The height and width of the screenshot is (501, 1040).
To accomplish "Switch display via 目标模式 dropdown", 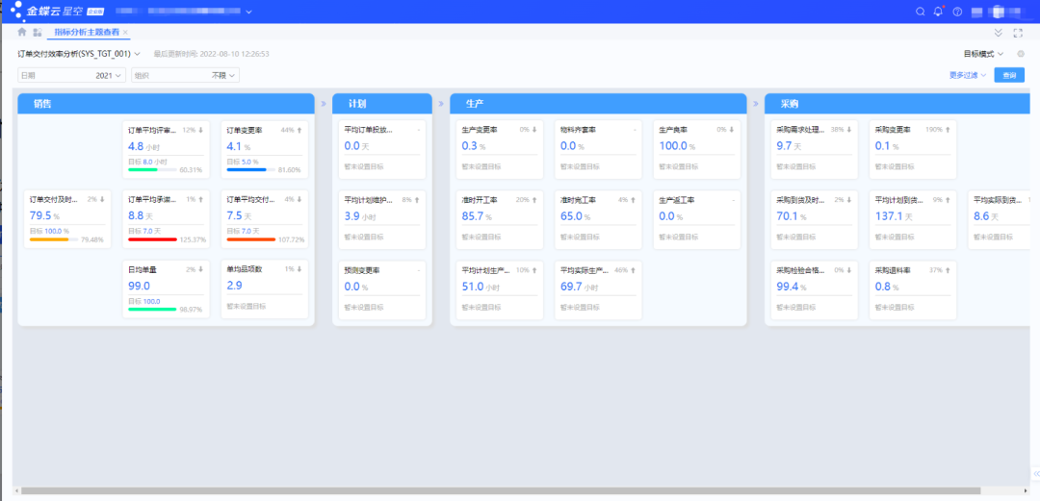I will tap(983, 54).
